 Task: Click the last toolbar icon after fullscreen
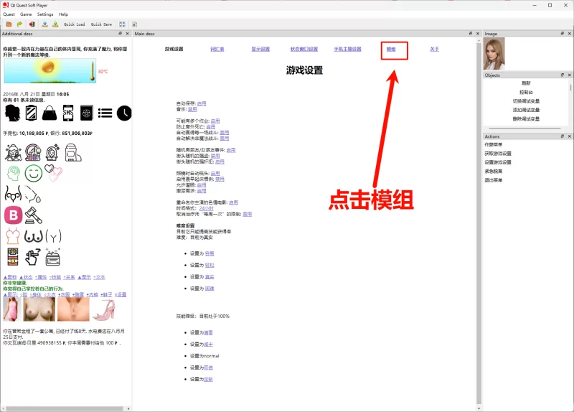[x=134, y=24]
